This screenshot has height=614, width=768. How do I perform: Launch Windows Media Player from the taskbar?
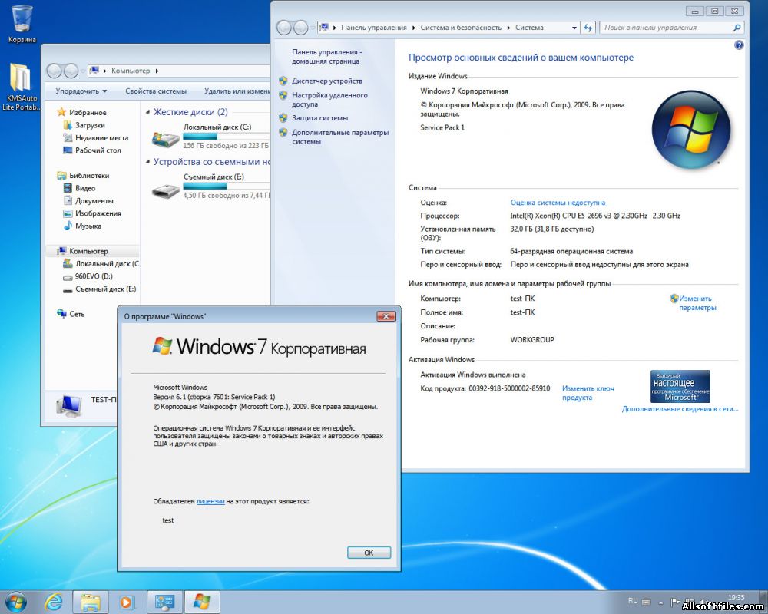point(126,602)
